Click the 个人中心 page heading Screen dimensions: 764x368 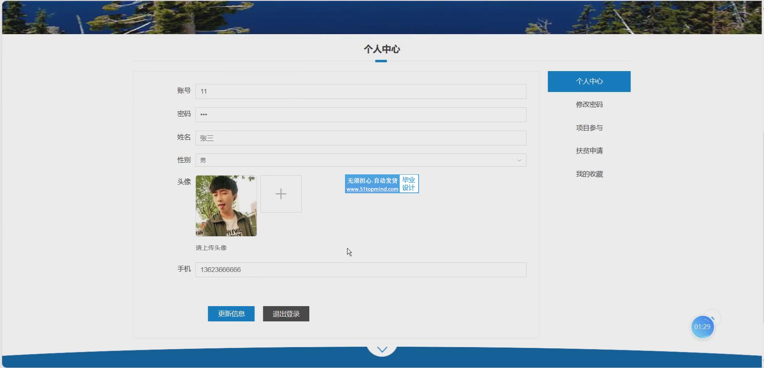(382, 49)
